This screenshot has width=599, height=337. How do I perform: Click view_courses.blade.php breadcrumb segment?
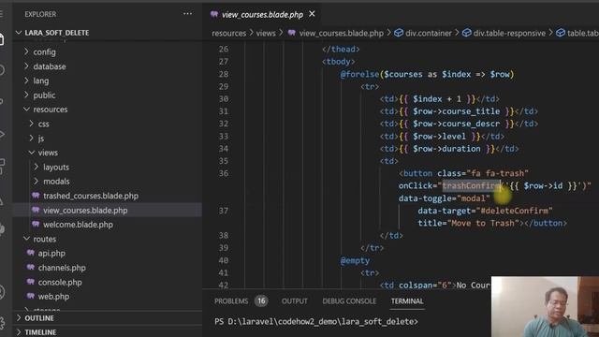tap(341, 34)
